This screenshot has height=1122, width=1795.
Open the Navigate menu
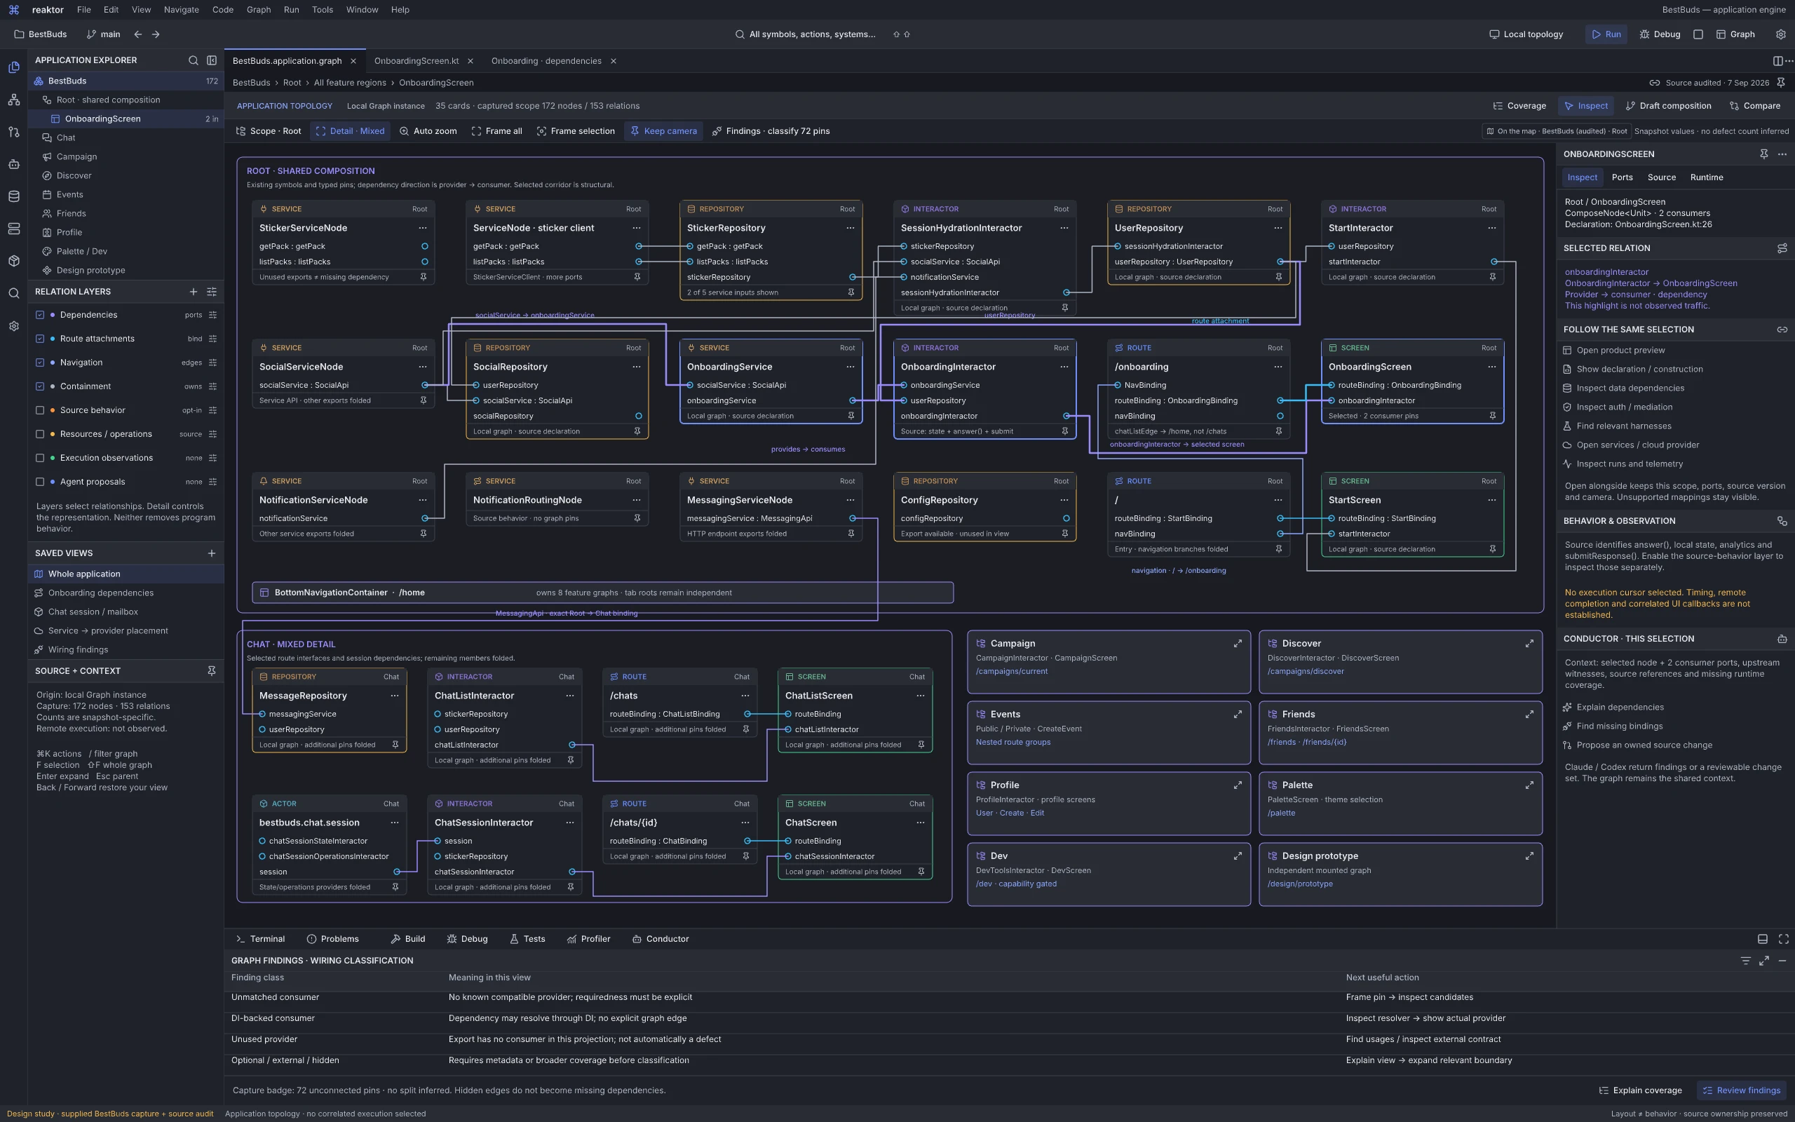tap(181, 10)
